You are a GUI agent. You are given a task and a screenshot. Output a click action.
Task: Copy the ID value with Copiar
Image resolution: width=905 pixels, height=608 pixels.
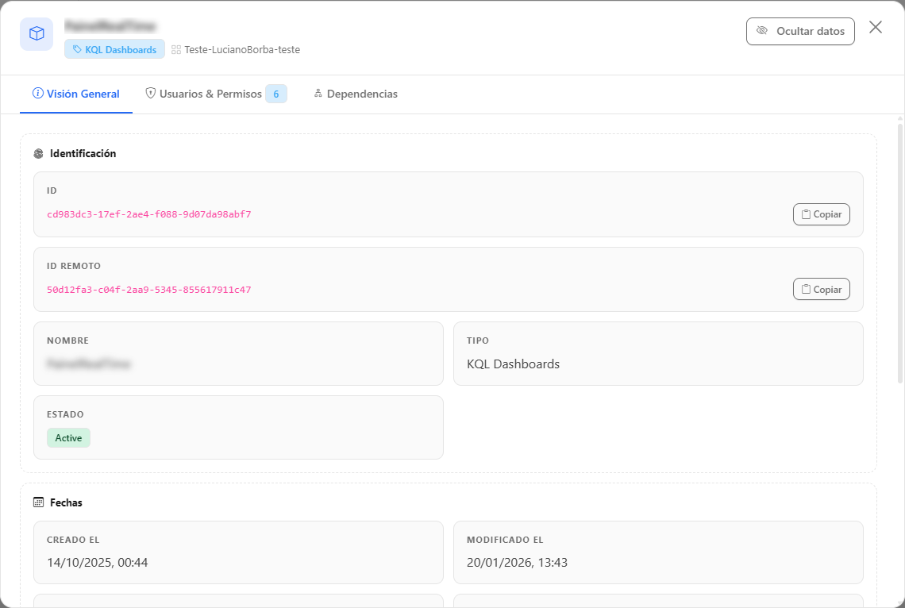pos(821,214)
